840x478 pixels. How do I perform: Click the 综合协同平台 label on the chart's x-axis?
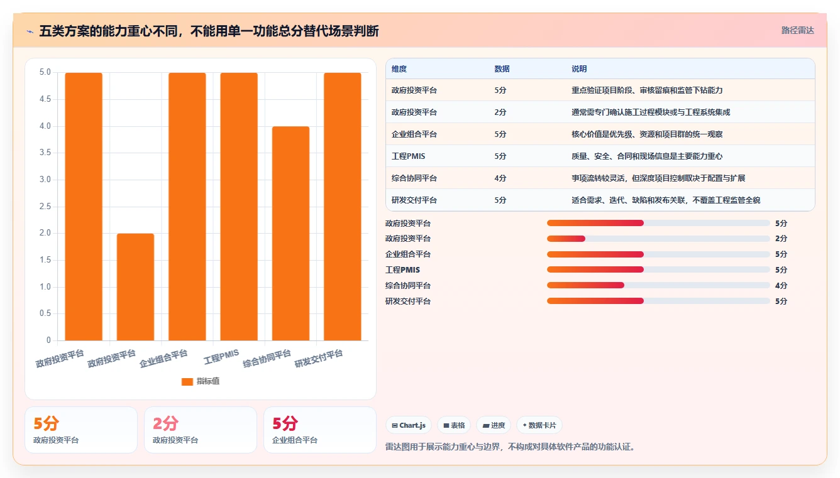pos(267,359)
